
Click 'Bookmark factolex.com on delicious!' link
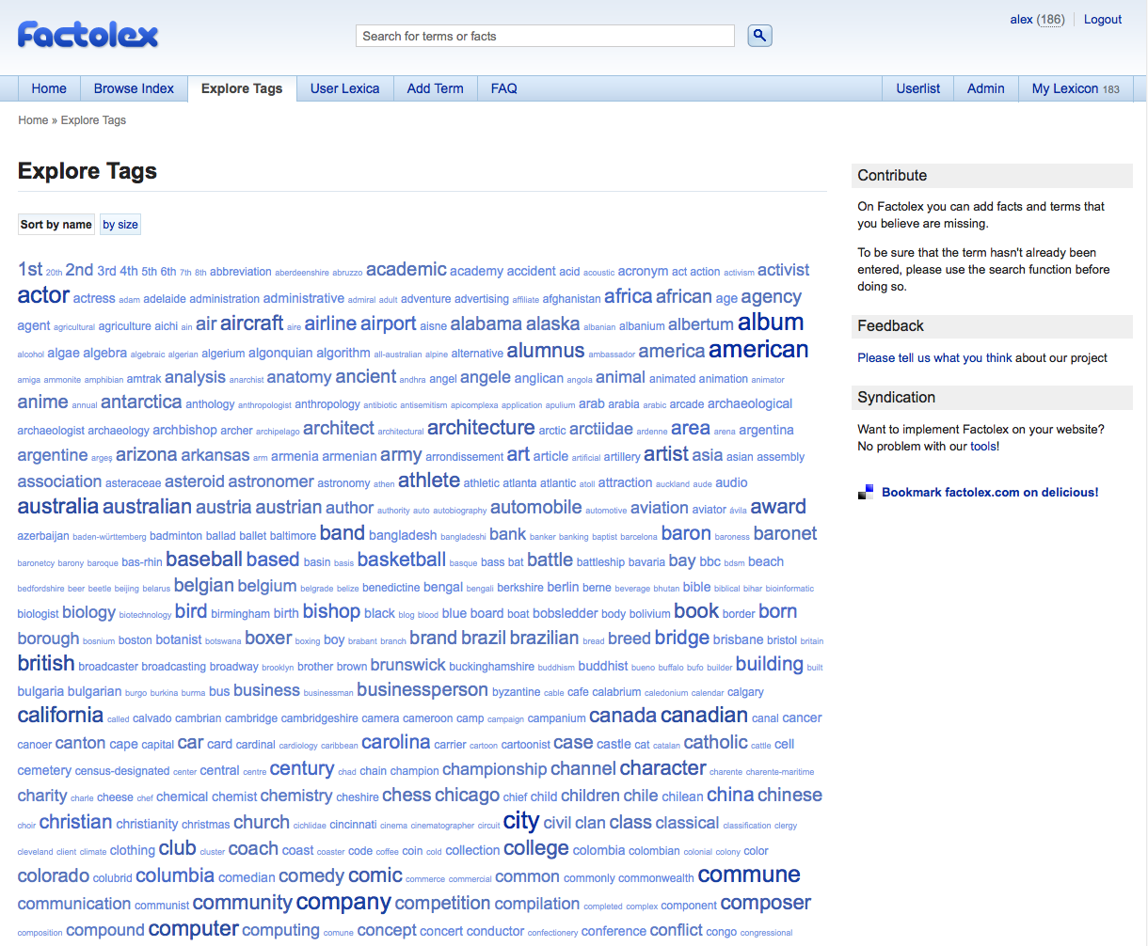click(x=990, y=492)
